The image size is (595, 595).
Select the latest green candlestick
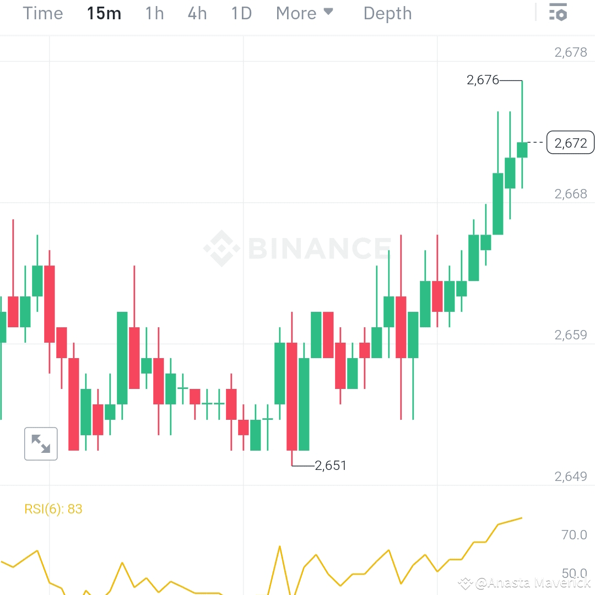pos(521,149)
